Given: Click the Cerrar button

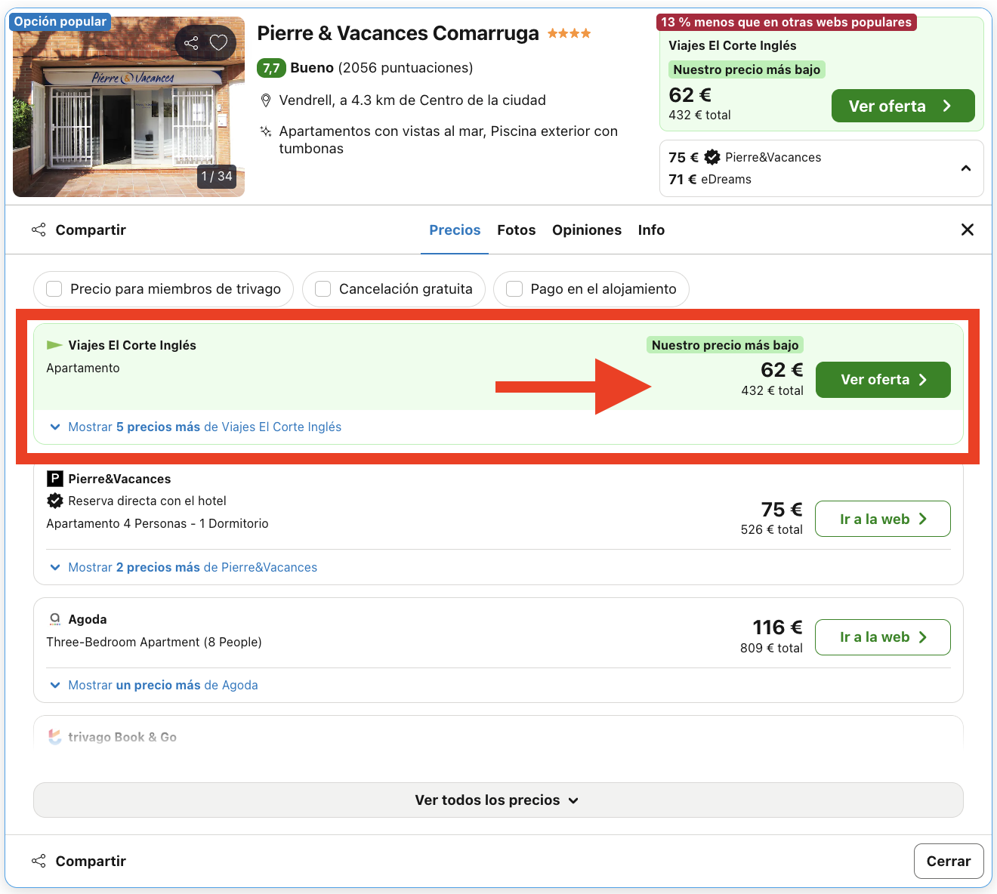Looking at the screenshot, I should pyautogui.click(x=949, y=862).
